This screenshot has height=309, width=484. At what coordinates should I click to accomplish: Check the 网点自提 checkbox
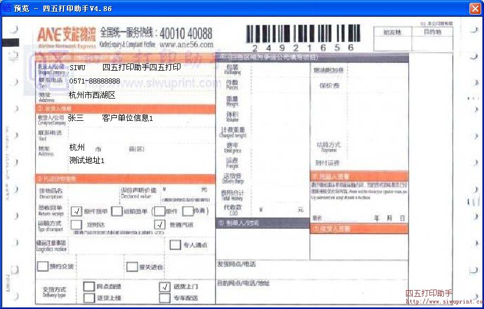(x=89, y=287)
